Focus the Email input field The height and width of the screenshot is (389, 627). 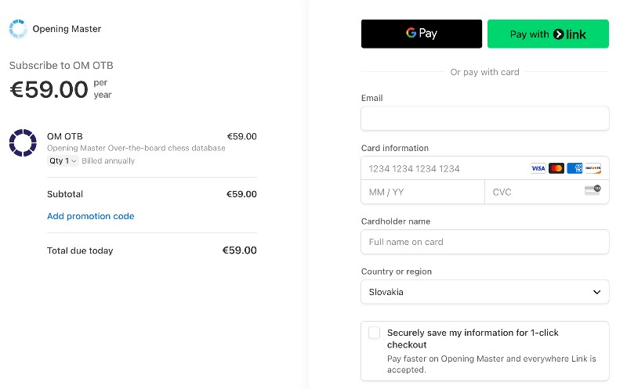(484, 118)
